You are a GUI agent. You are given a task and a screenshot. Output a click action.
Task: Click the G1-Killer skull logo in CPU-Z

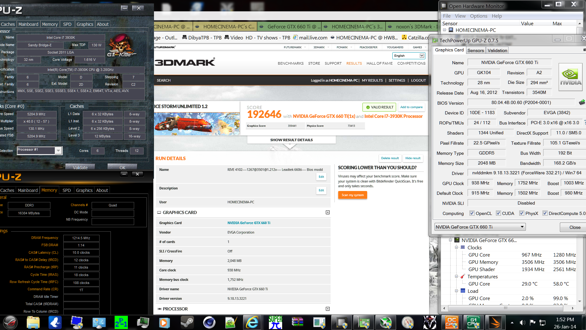[121, 46]
